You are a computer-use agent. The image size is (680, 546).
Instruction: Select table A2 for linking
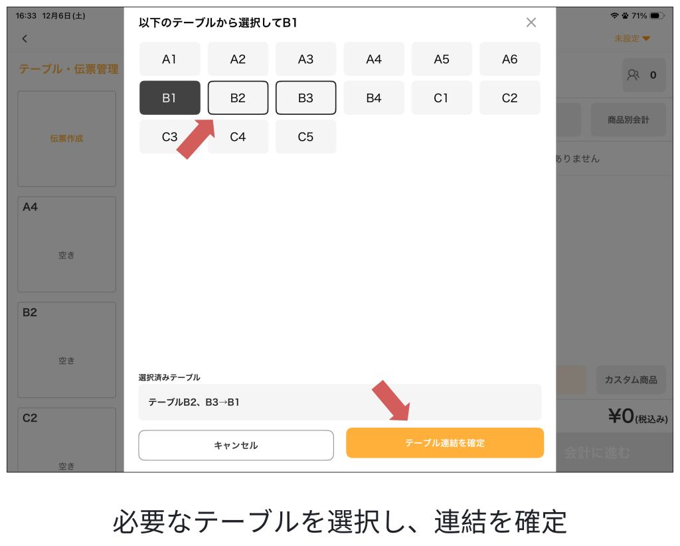coord(238,59)
